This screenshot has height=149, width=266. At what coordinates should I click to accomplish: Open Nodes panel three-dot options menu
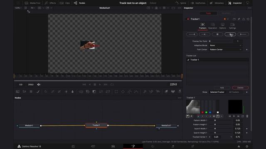click(x=180, y=98)
